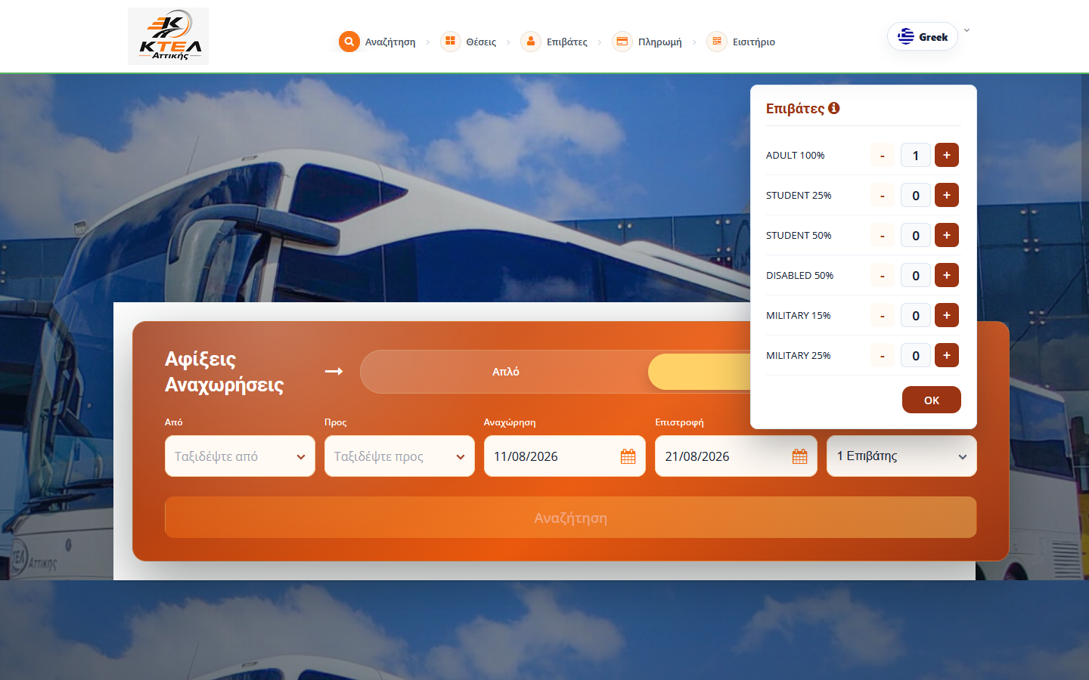Open the calendar icon for Επιστροφή date

pyautogui.click(x=800, y=456)
